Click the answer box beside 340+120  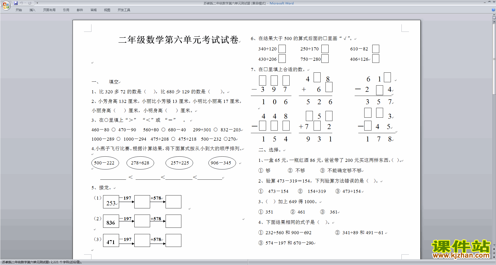[282, 49]
